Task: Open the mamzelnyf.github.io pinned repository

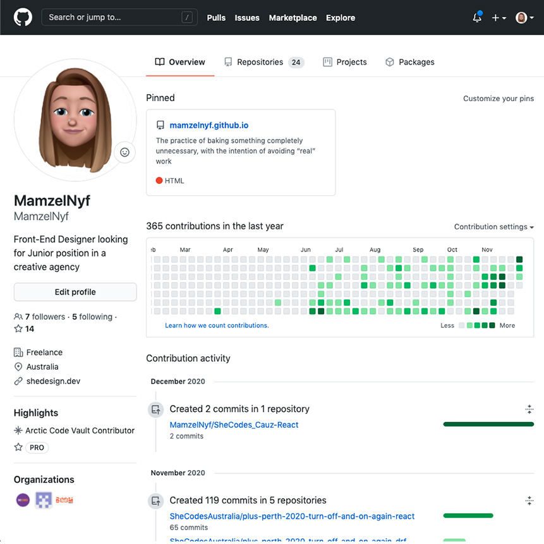Action: pos(208,126)
